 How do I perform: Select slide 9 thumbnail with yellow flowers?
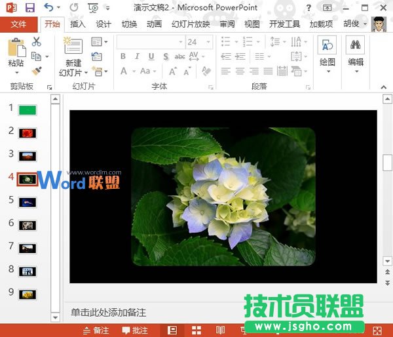(28, 294)
